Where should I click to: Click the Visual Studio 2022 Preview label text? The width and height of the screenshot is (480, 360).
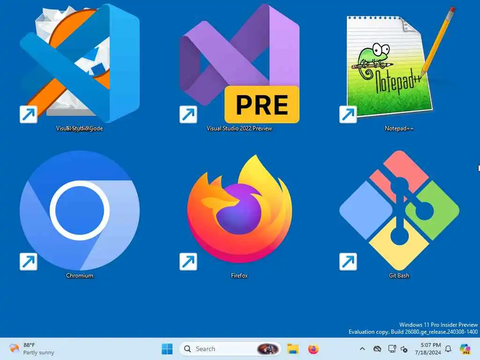[240, 128]
